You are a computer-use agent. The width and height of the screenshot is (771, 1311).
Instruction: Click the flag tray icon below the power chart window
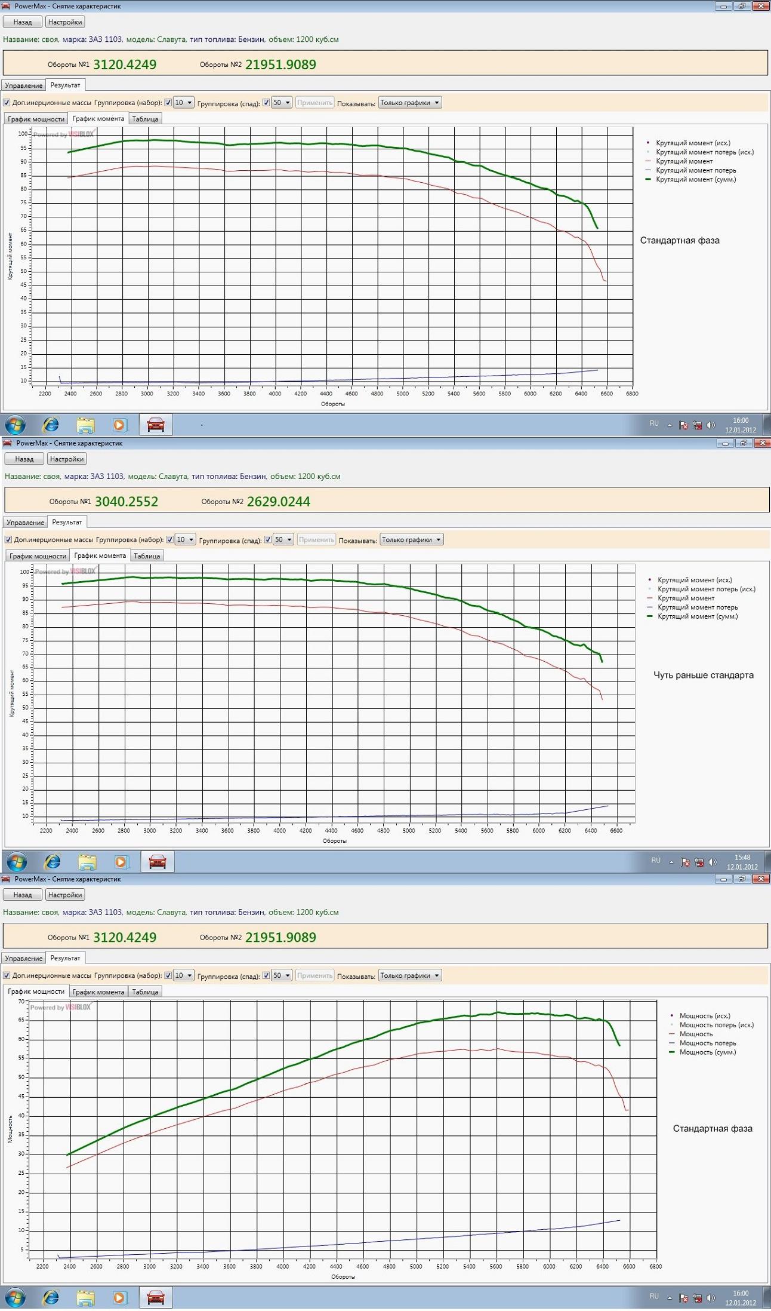point(684,1298)
